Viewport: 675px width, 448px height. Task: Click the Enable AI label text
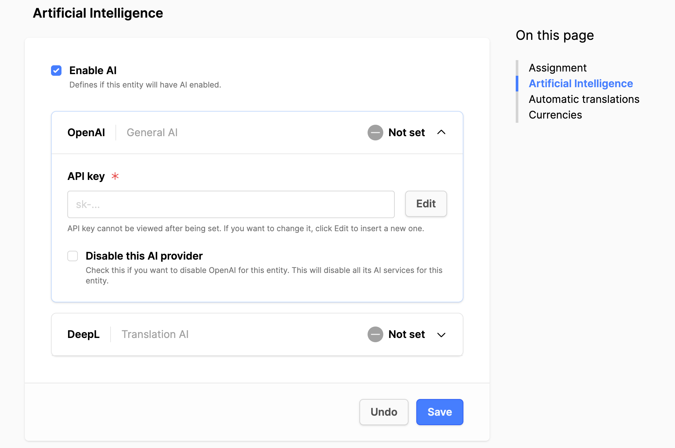tap(93, 71)
